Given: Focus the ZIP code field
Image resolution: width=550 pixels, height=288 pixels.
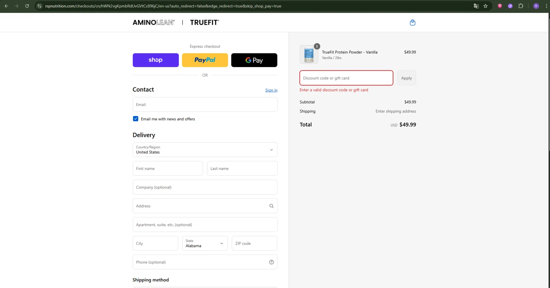Looking at the screenshot, I should (254, 243).
